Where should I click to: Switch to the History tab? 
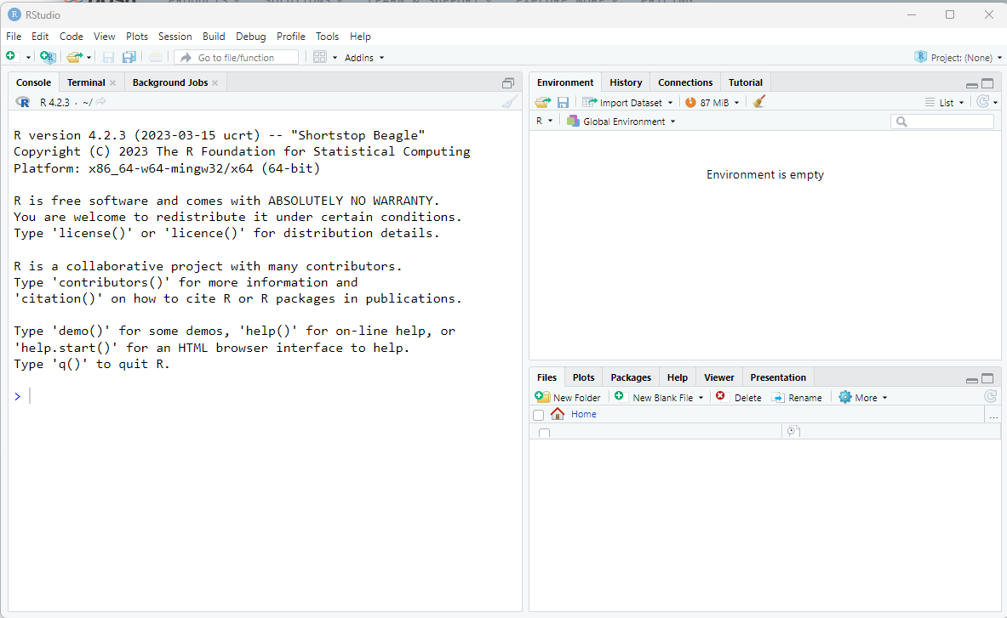click(626, 82)
